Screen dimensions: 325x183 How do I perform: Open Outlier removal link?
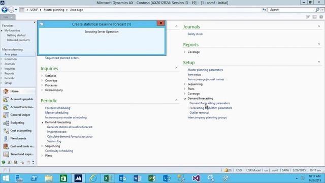pyautogui.click(x=199, y=113)
